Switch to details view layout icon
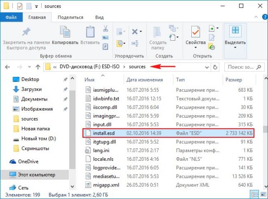 255,194
